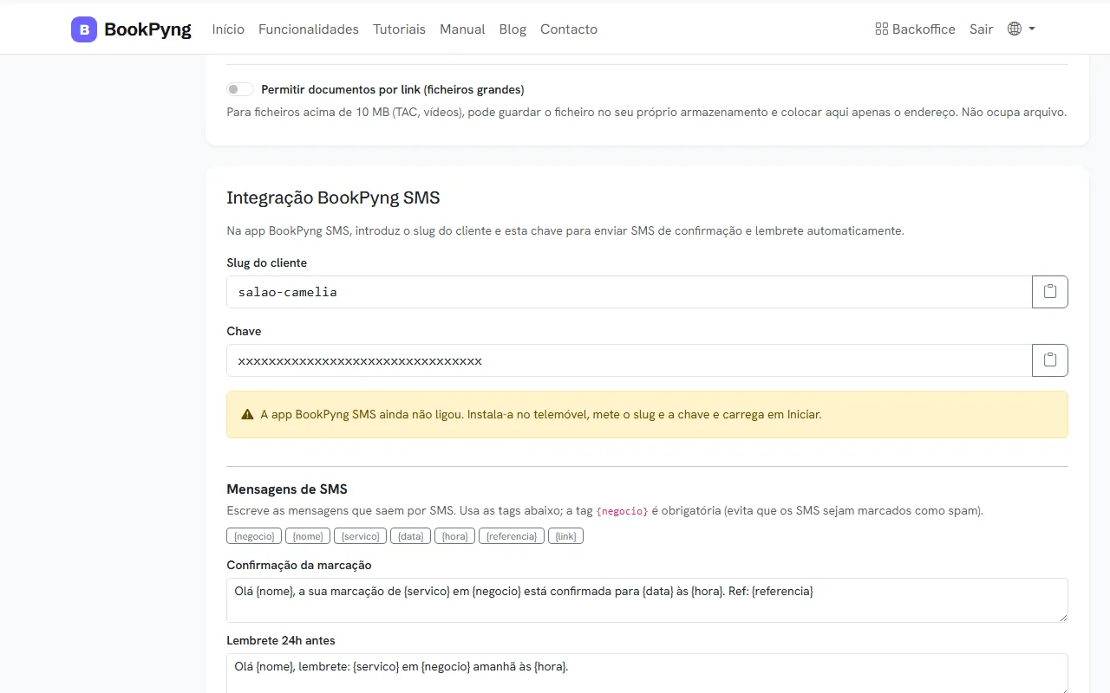Go to the Início menu item
This screenshot has width=1110, height=693.
(x=228, y=29)
